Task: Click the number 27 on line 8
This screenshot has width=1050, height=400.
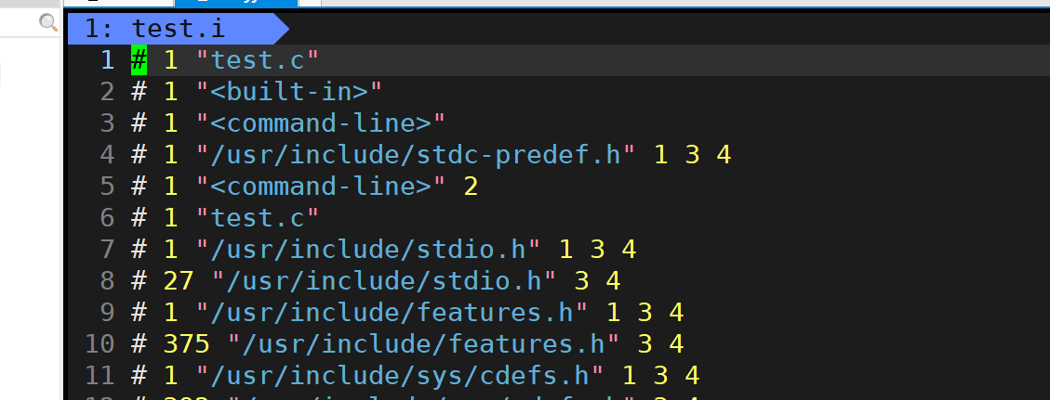Action: pos(179,281)
